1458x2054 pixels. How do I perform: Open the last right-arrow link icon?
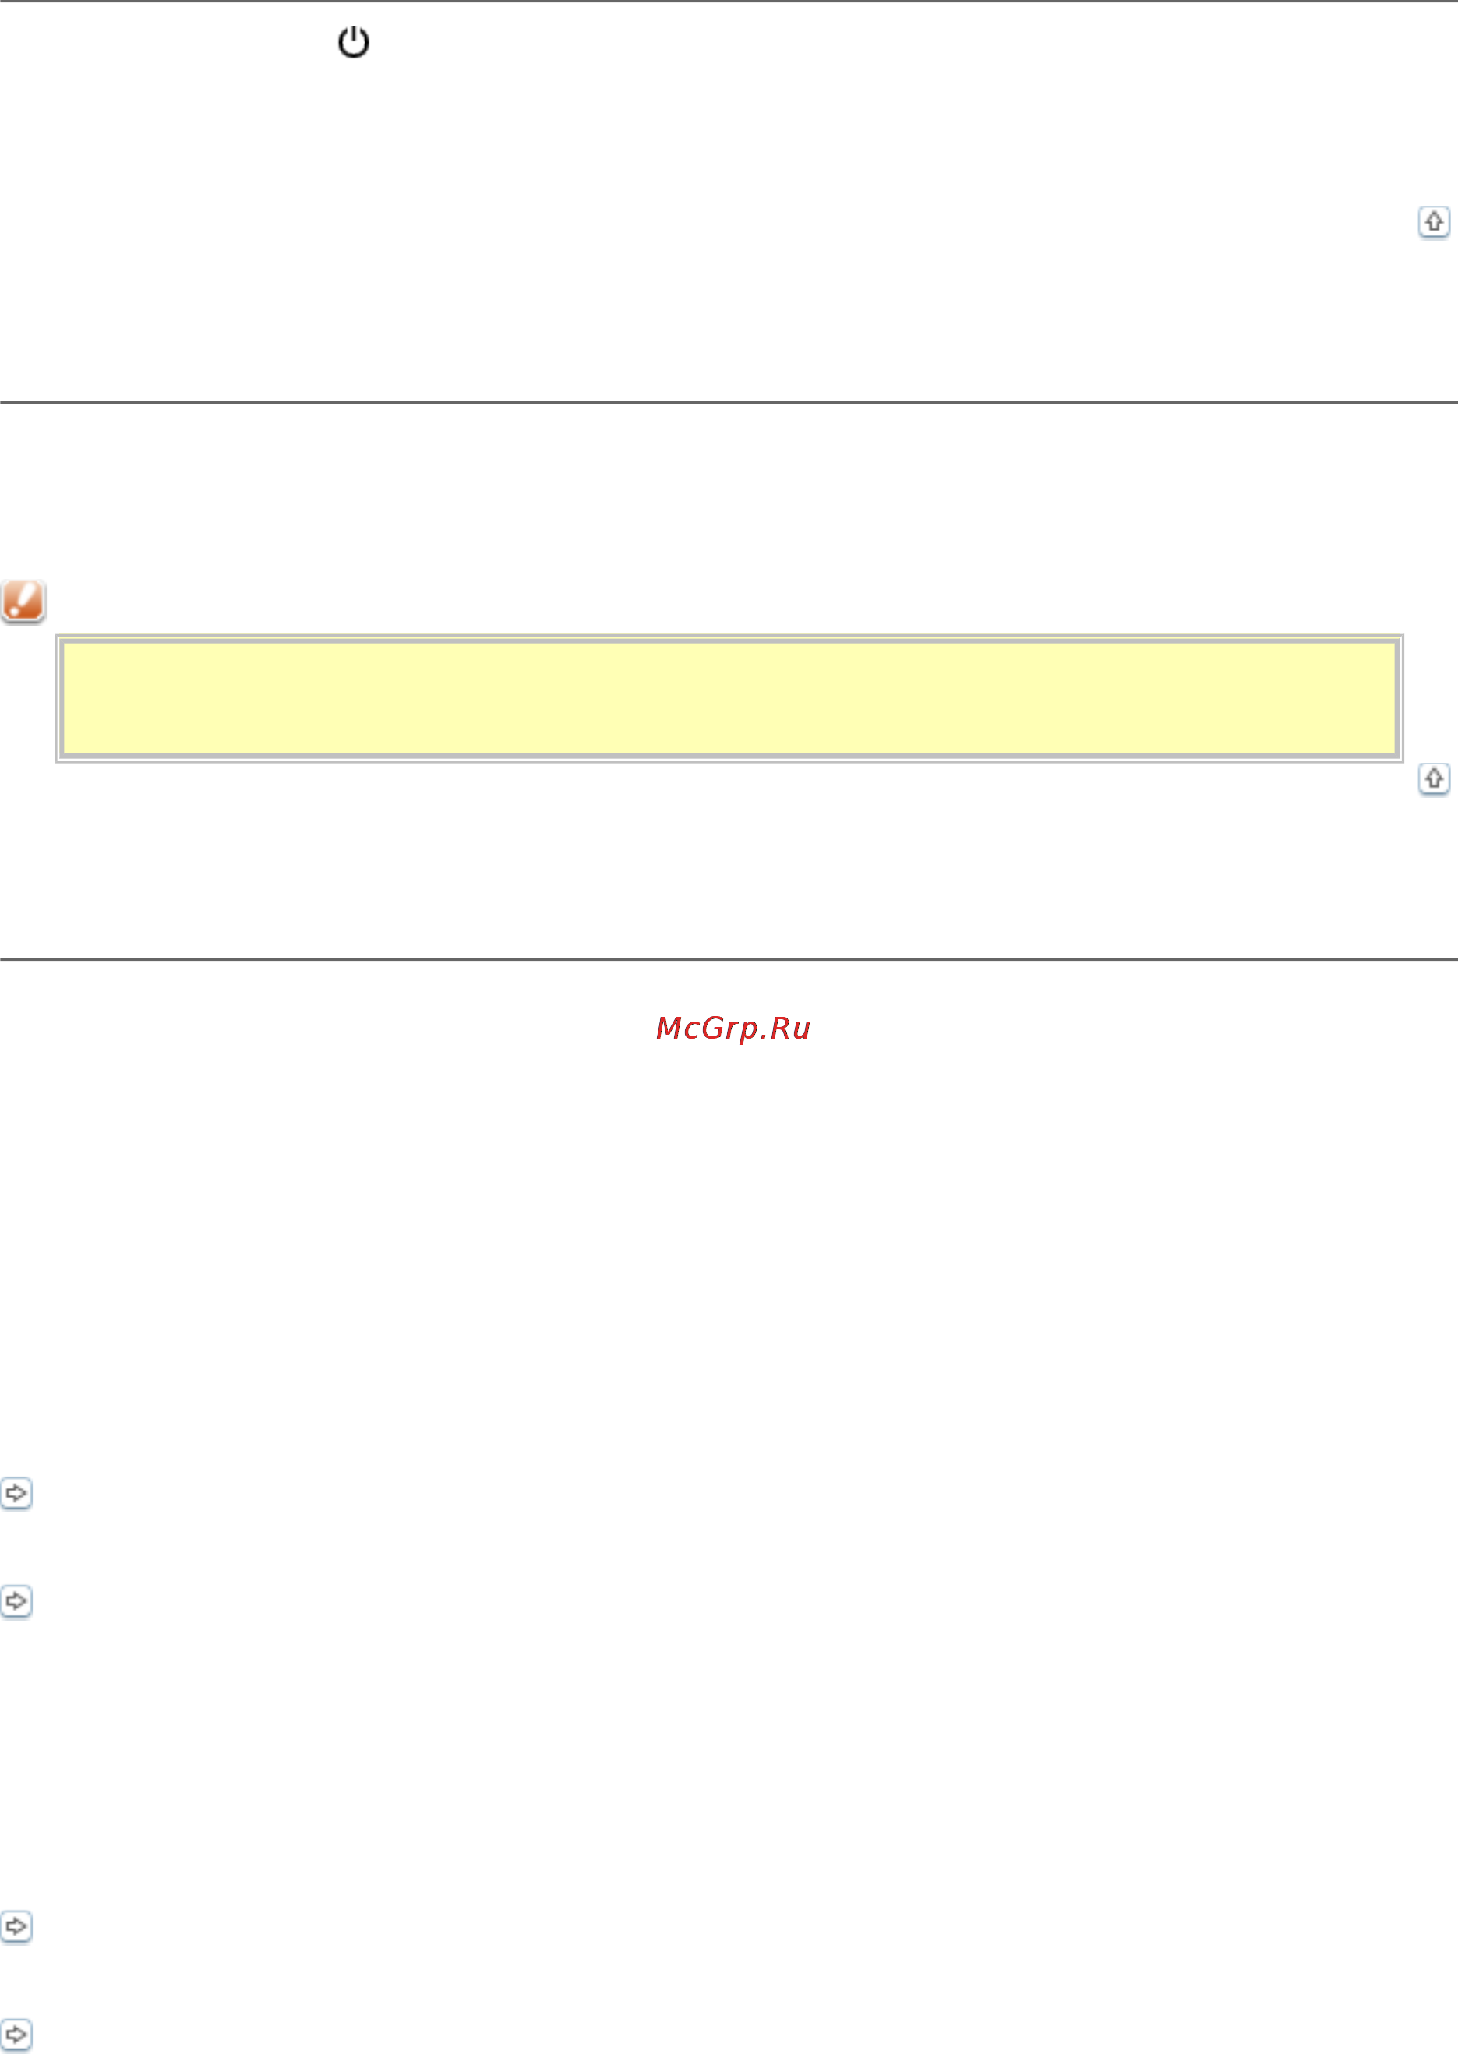(x=16, y=2035)
